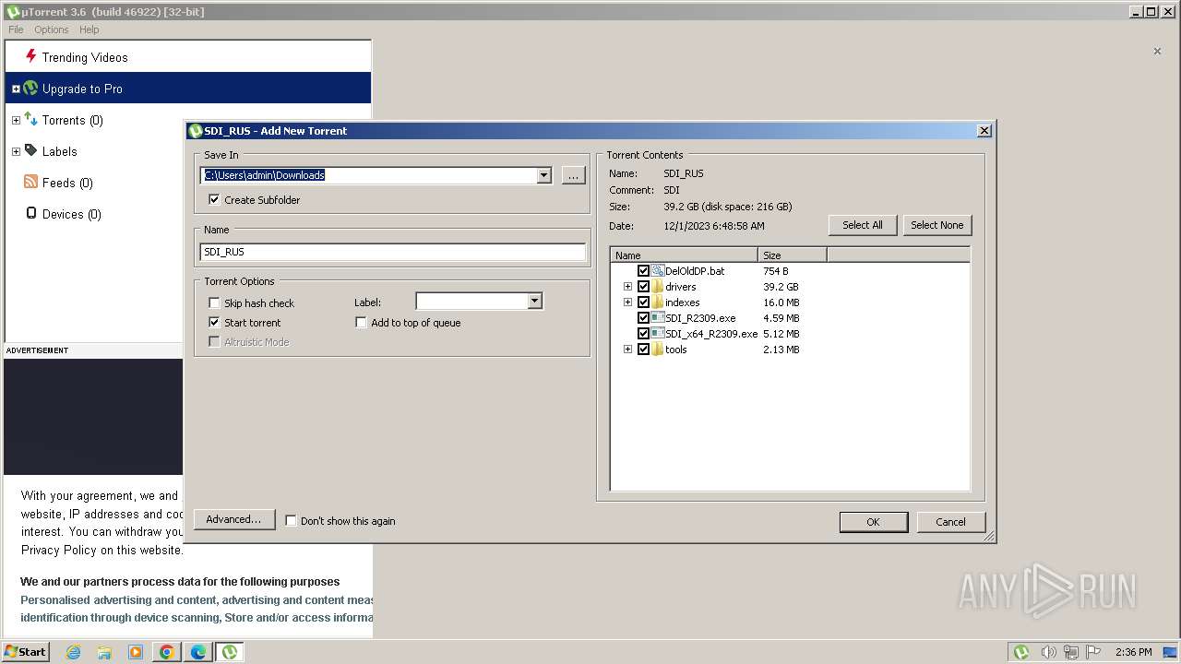Open Google Chrome from the taskbar
1181x664 pixels.
167,652
